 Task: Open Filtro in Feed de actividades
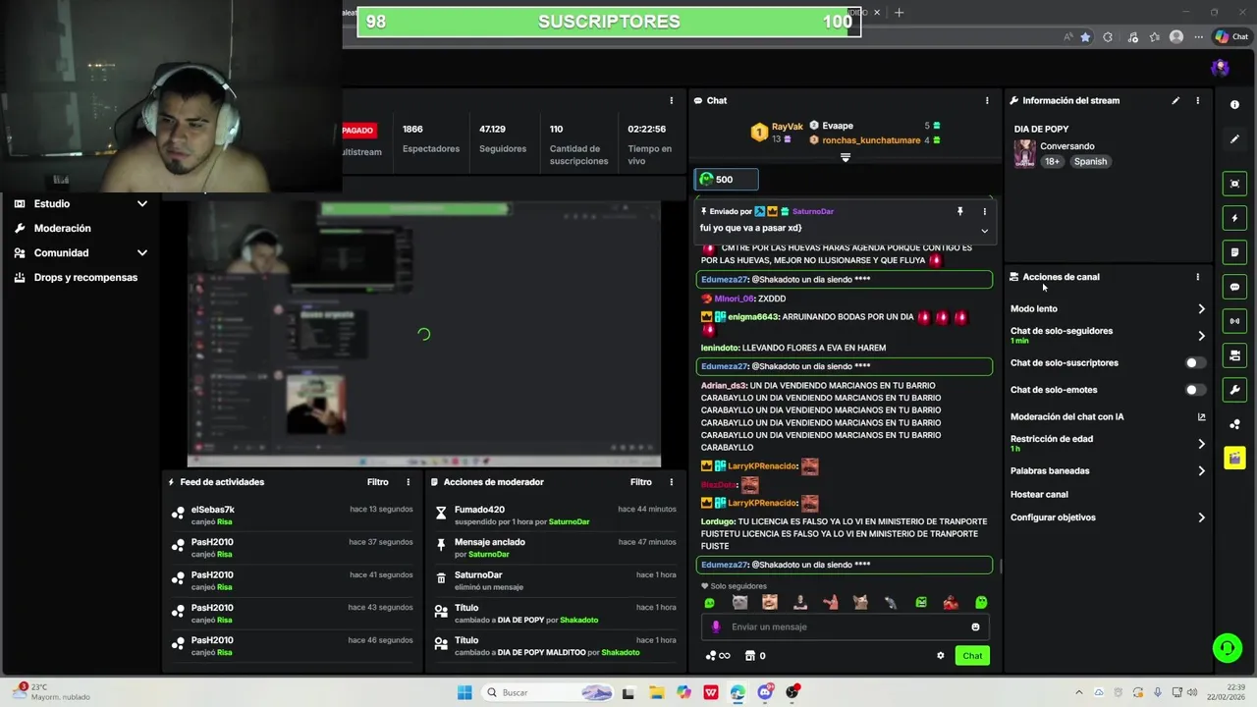[x=377, y=482]
